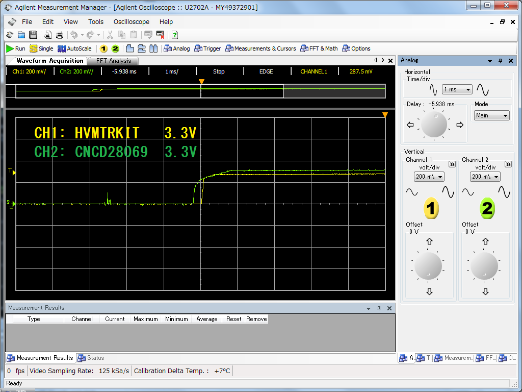
Task: Open the Analog panel from the toolbar
Action: (177, 48)
